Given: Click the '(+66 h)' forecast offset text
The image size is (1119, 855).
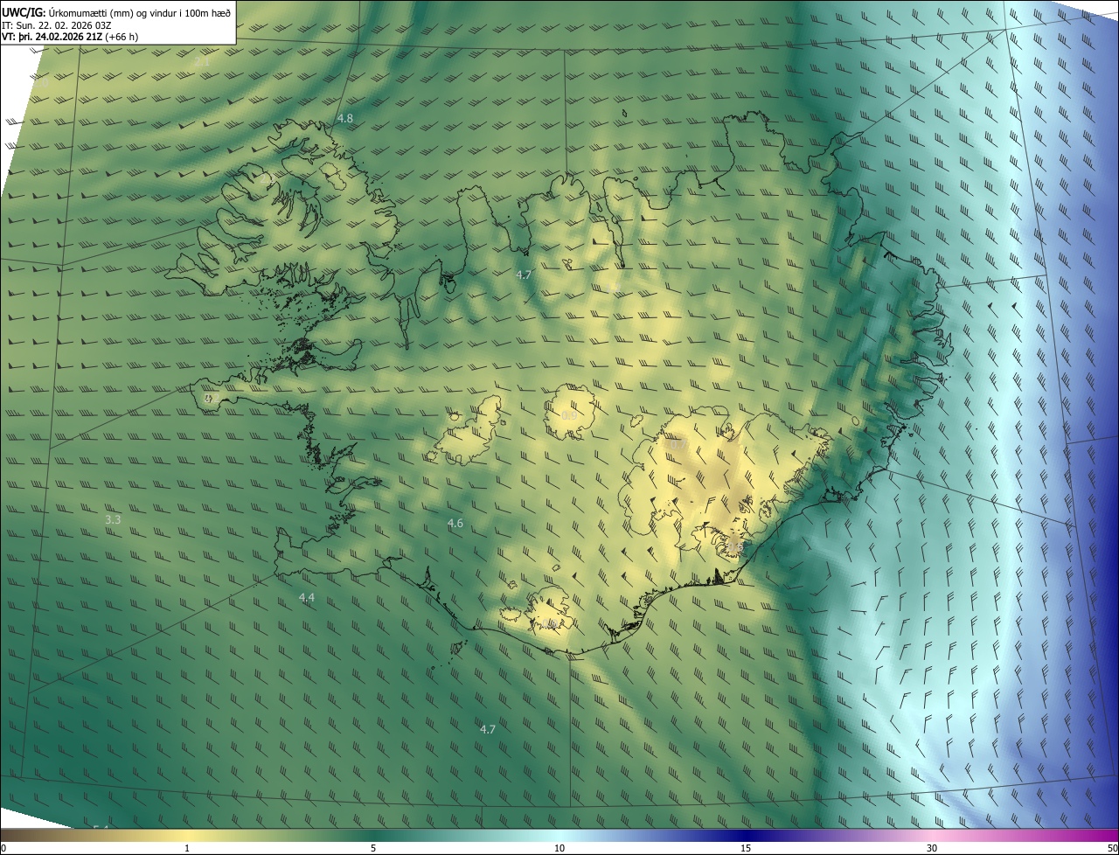Looking at the screenshot, I should (121, 37).
